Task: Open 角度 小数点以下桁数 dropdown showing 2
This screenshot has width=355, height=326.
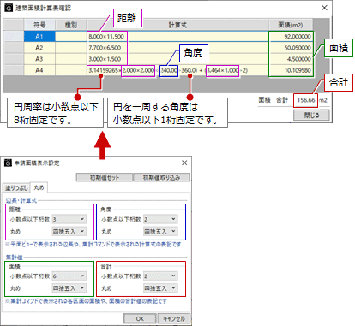Action: [160, 219]
